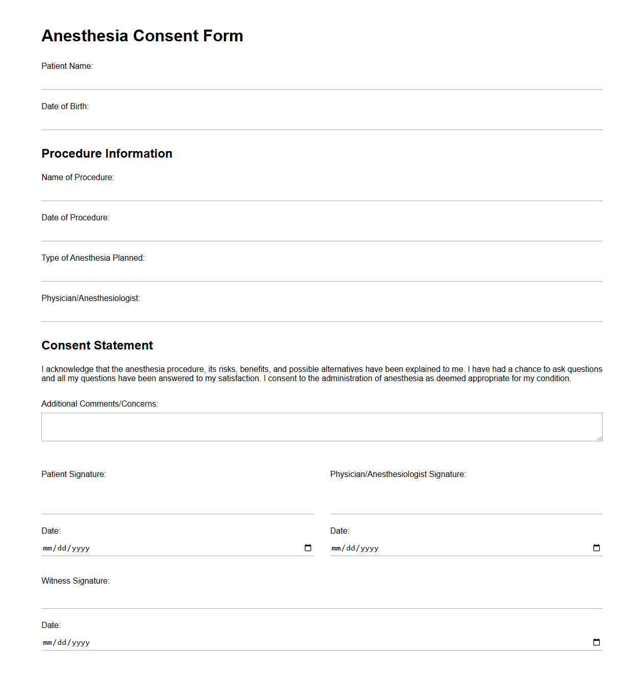The width and height of the screenshot is (644, 677).
Task: Select the day segment of physician date
Action: point(351,547)
